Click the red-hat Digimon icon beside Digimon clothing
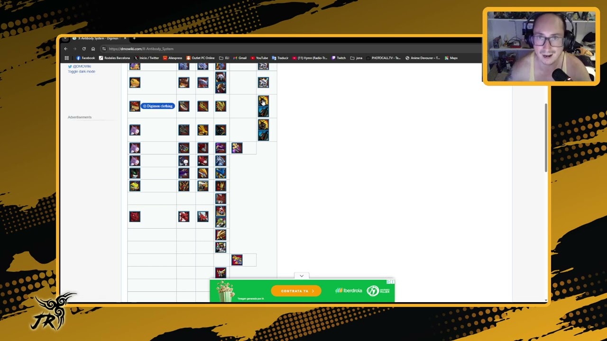The height and width of the screenshot is (341, 607). (x=135, y=106)
